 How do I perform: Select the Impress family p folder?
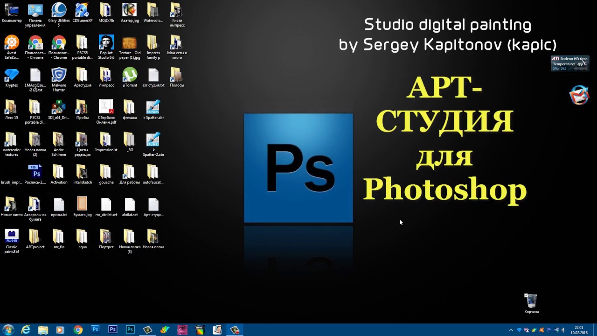[x=153, y=47]
